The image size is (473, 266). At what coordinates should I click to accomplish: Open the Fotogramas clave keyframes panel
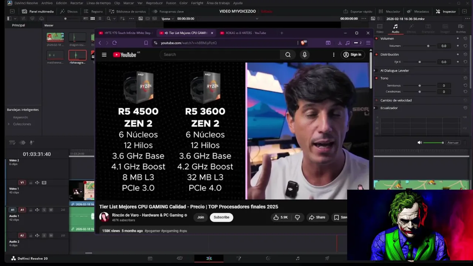point(168,11)
